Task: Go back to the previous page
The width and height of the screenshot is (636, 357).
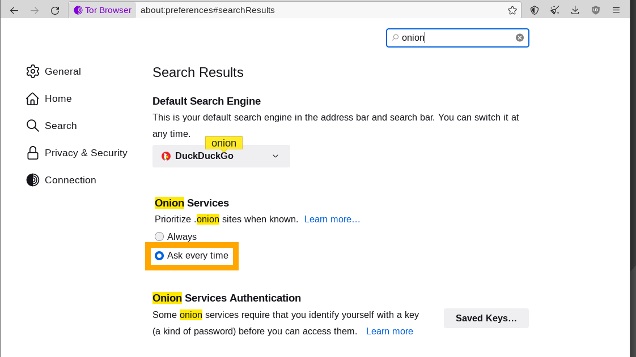Action: tap(14, 10)
